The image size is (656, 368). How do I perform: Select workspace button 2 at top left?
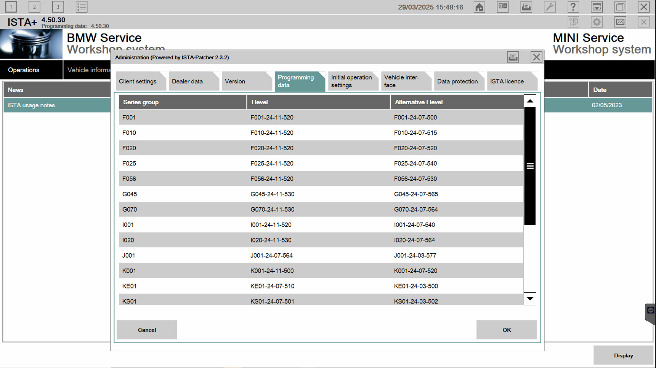[34, 6]
